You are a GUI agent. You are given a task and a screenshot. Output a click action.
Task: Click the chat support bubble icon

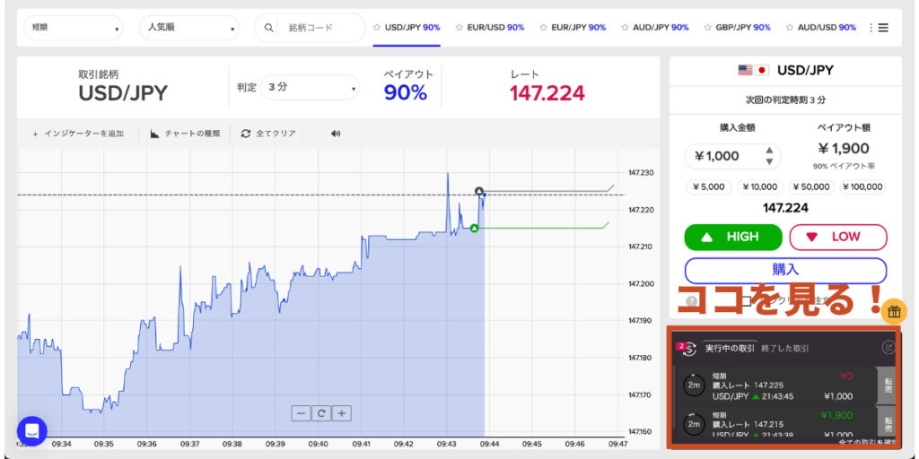tap(31, 431)
